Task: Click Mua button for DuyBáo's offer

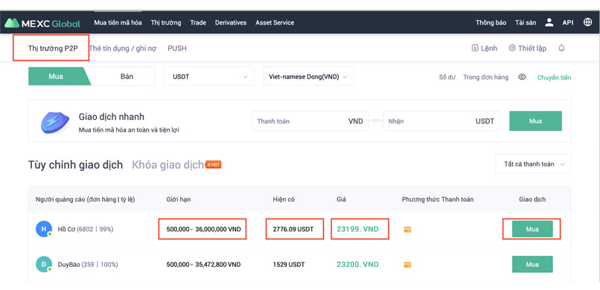Action: coord(532,264)
